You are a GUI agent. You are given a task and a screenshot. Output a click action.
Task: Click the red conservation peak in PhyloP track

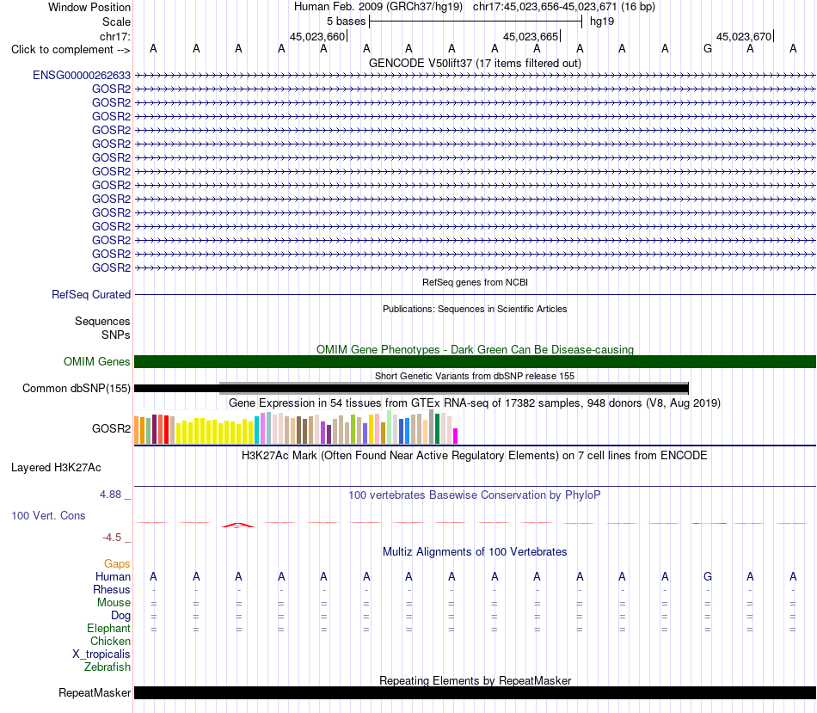point(237,525)
